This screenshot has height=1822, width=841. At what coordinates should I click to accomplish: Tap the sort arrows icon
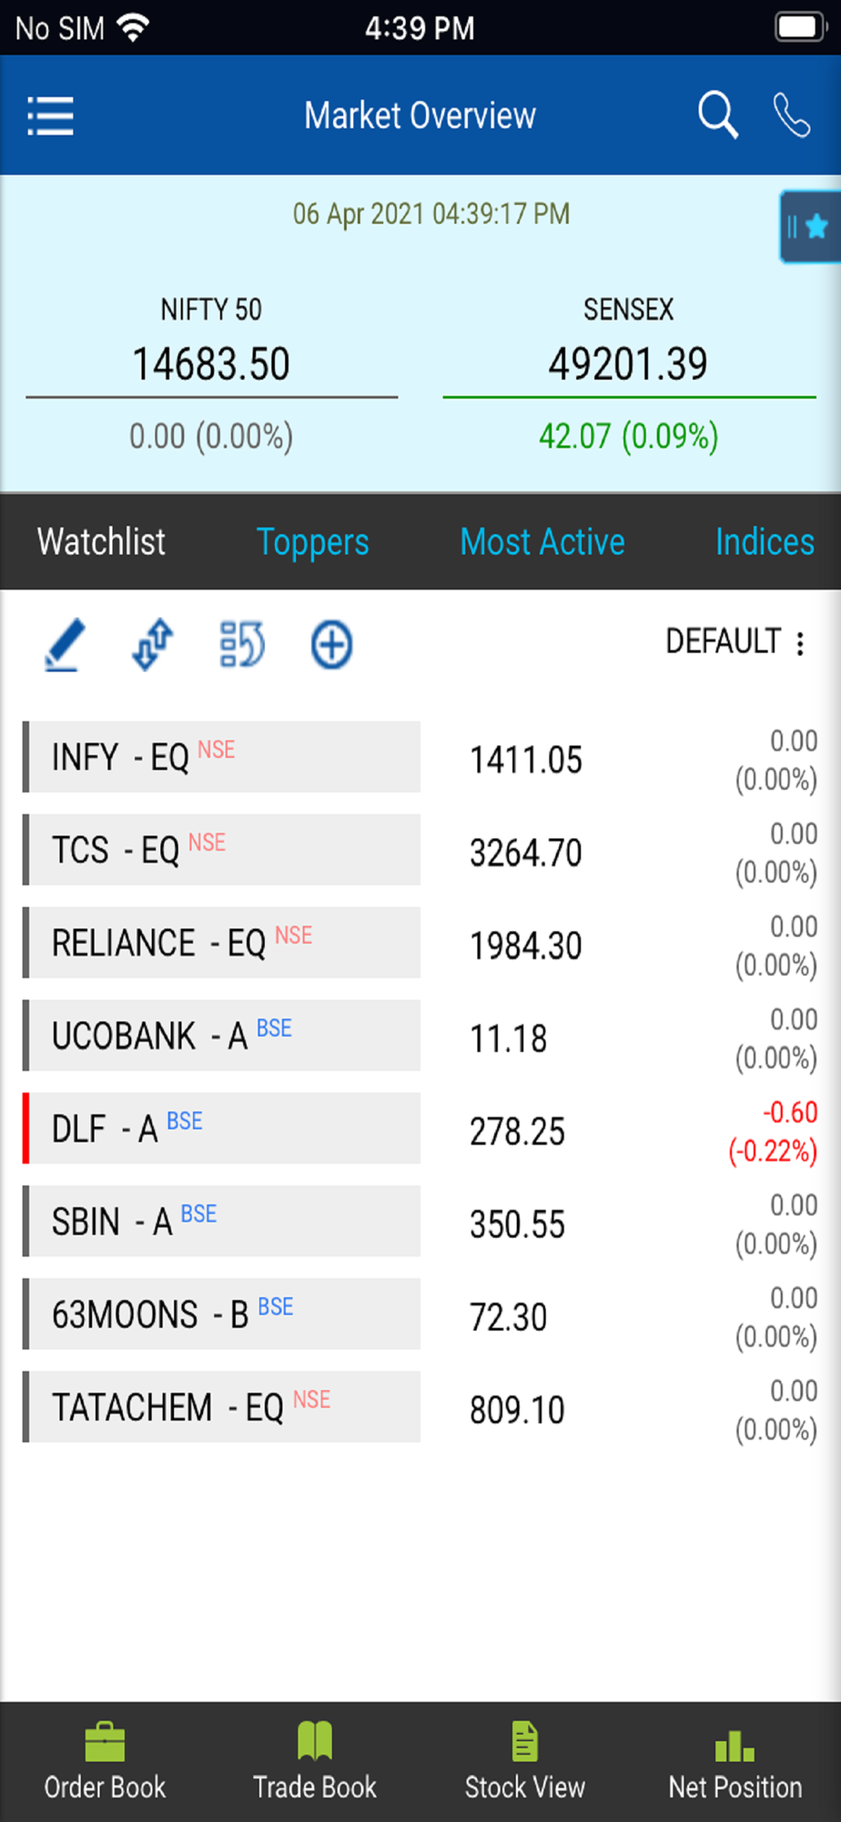[x=153, y=645]
